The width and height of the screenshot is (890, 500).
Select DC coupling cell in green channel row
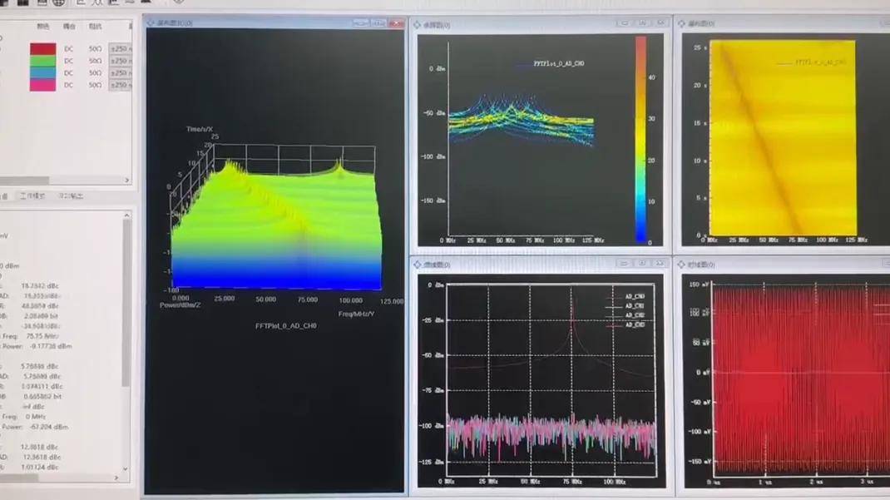(69, 61)
